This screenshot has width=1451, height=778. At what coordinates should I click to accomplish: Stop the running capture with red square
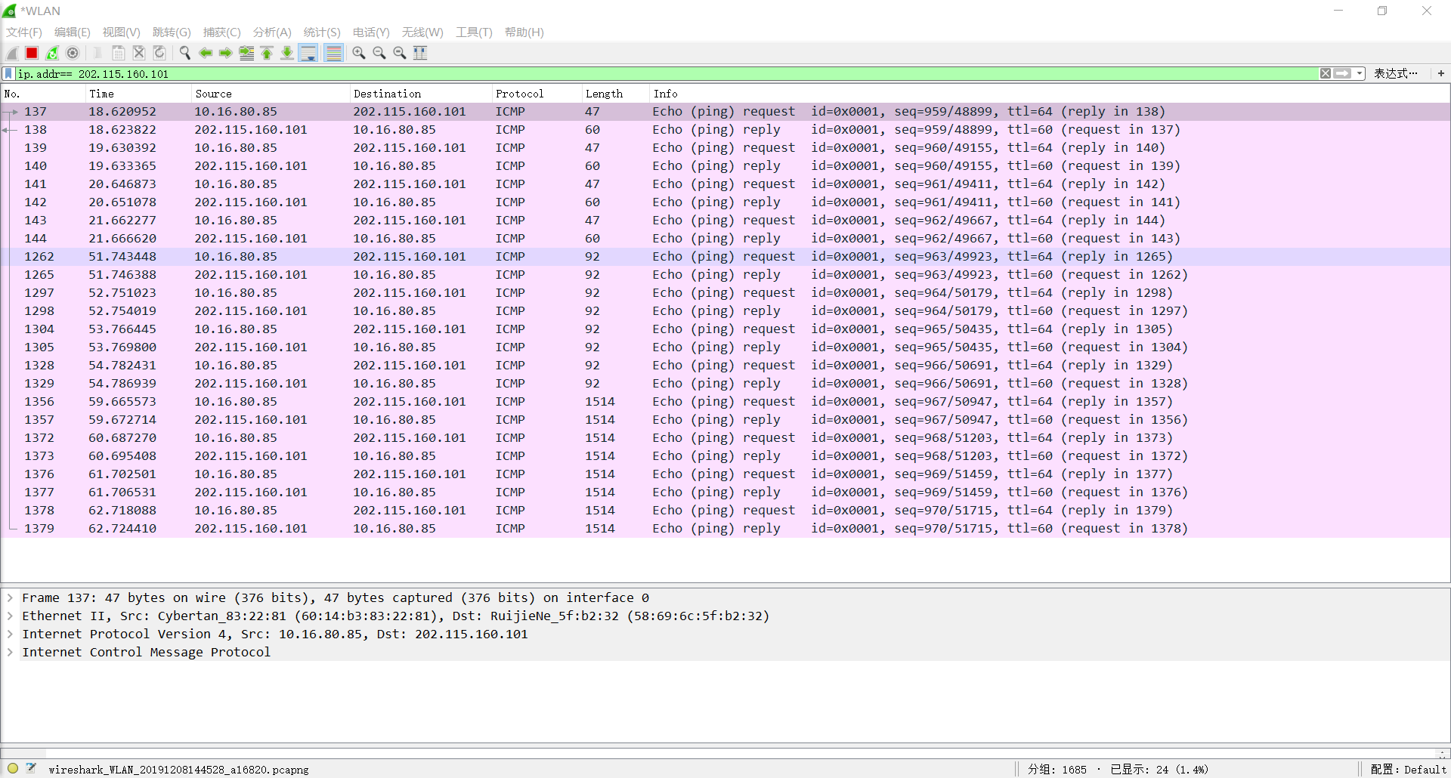[32, 53]
